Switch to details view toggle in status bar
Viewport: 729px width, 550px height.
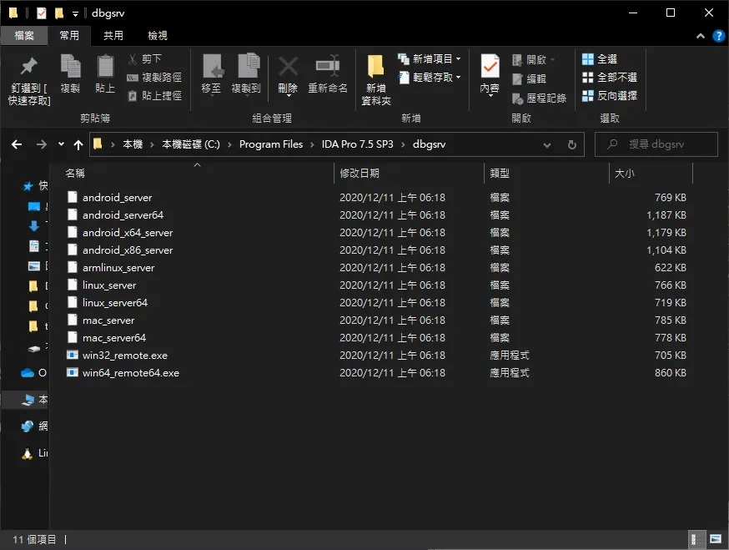coord(694,539)
